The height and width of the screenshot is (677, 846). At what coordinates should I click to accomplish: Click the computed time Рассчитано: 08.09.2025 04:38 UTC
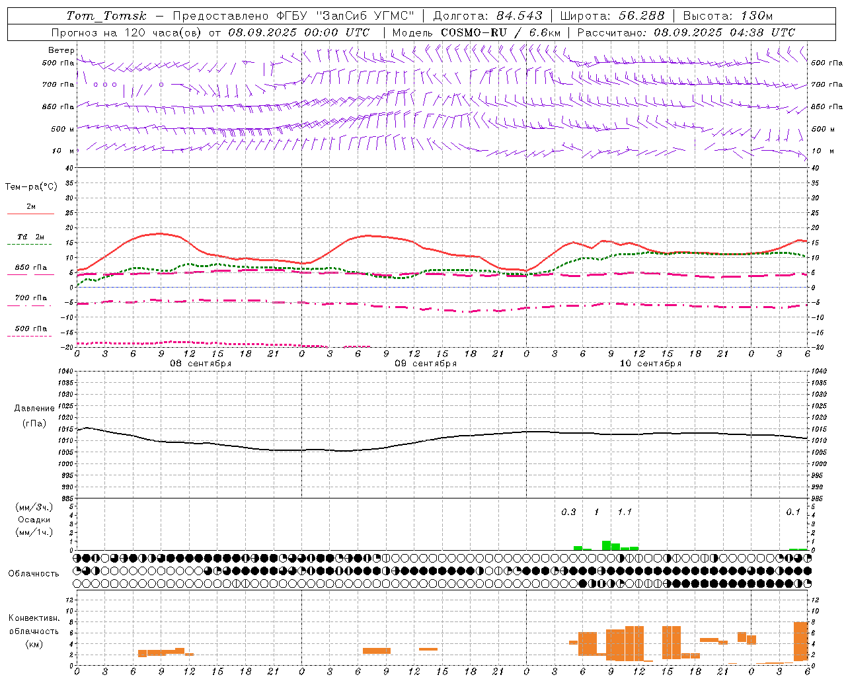[686, 32]
